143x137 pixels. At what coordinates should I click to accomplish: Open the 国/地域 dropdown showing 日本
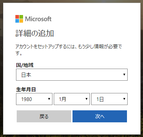coord(72,75)
